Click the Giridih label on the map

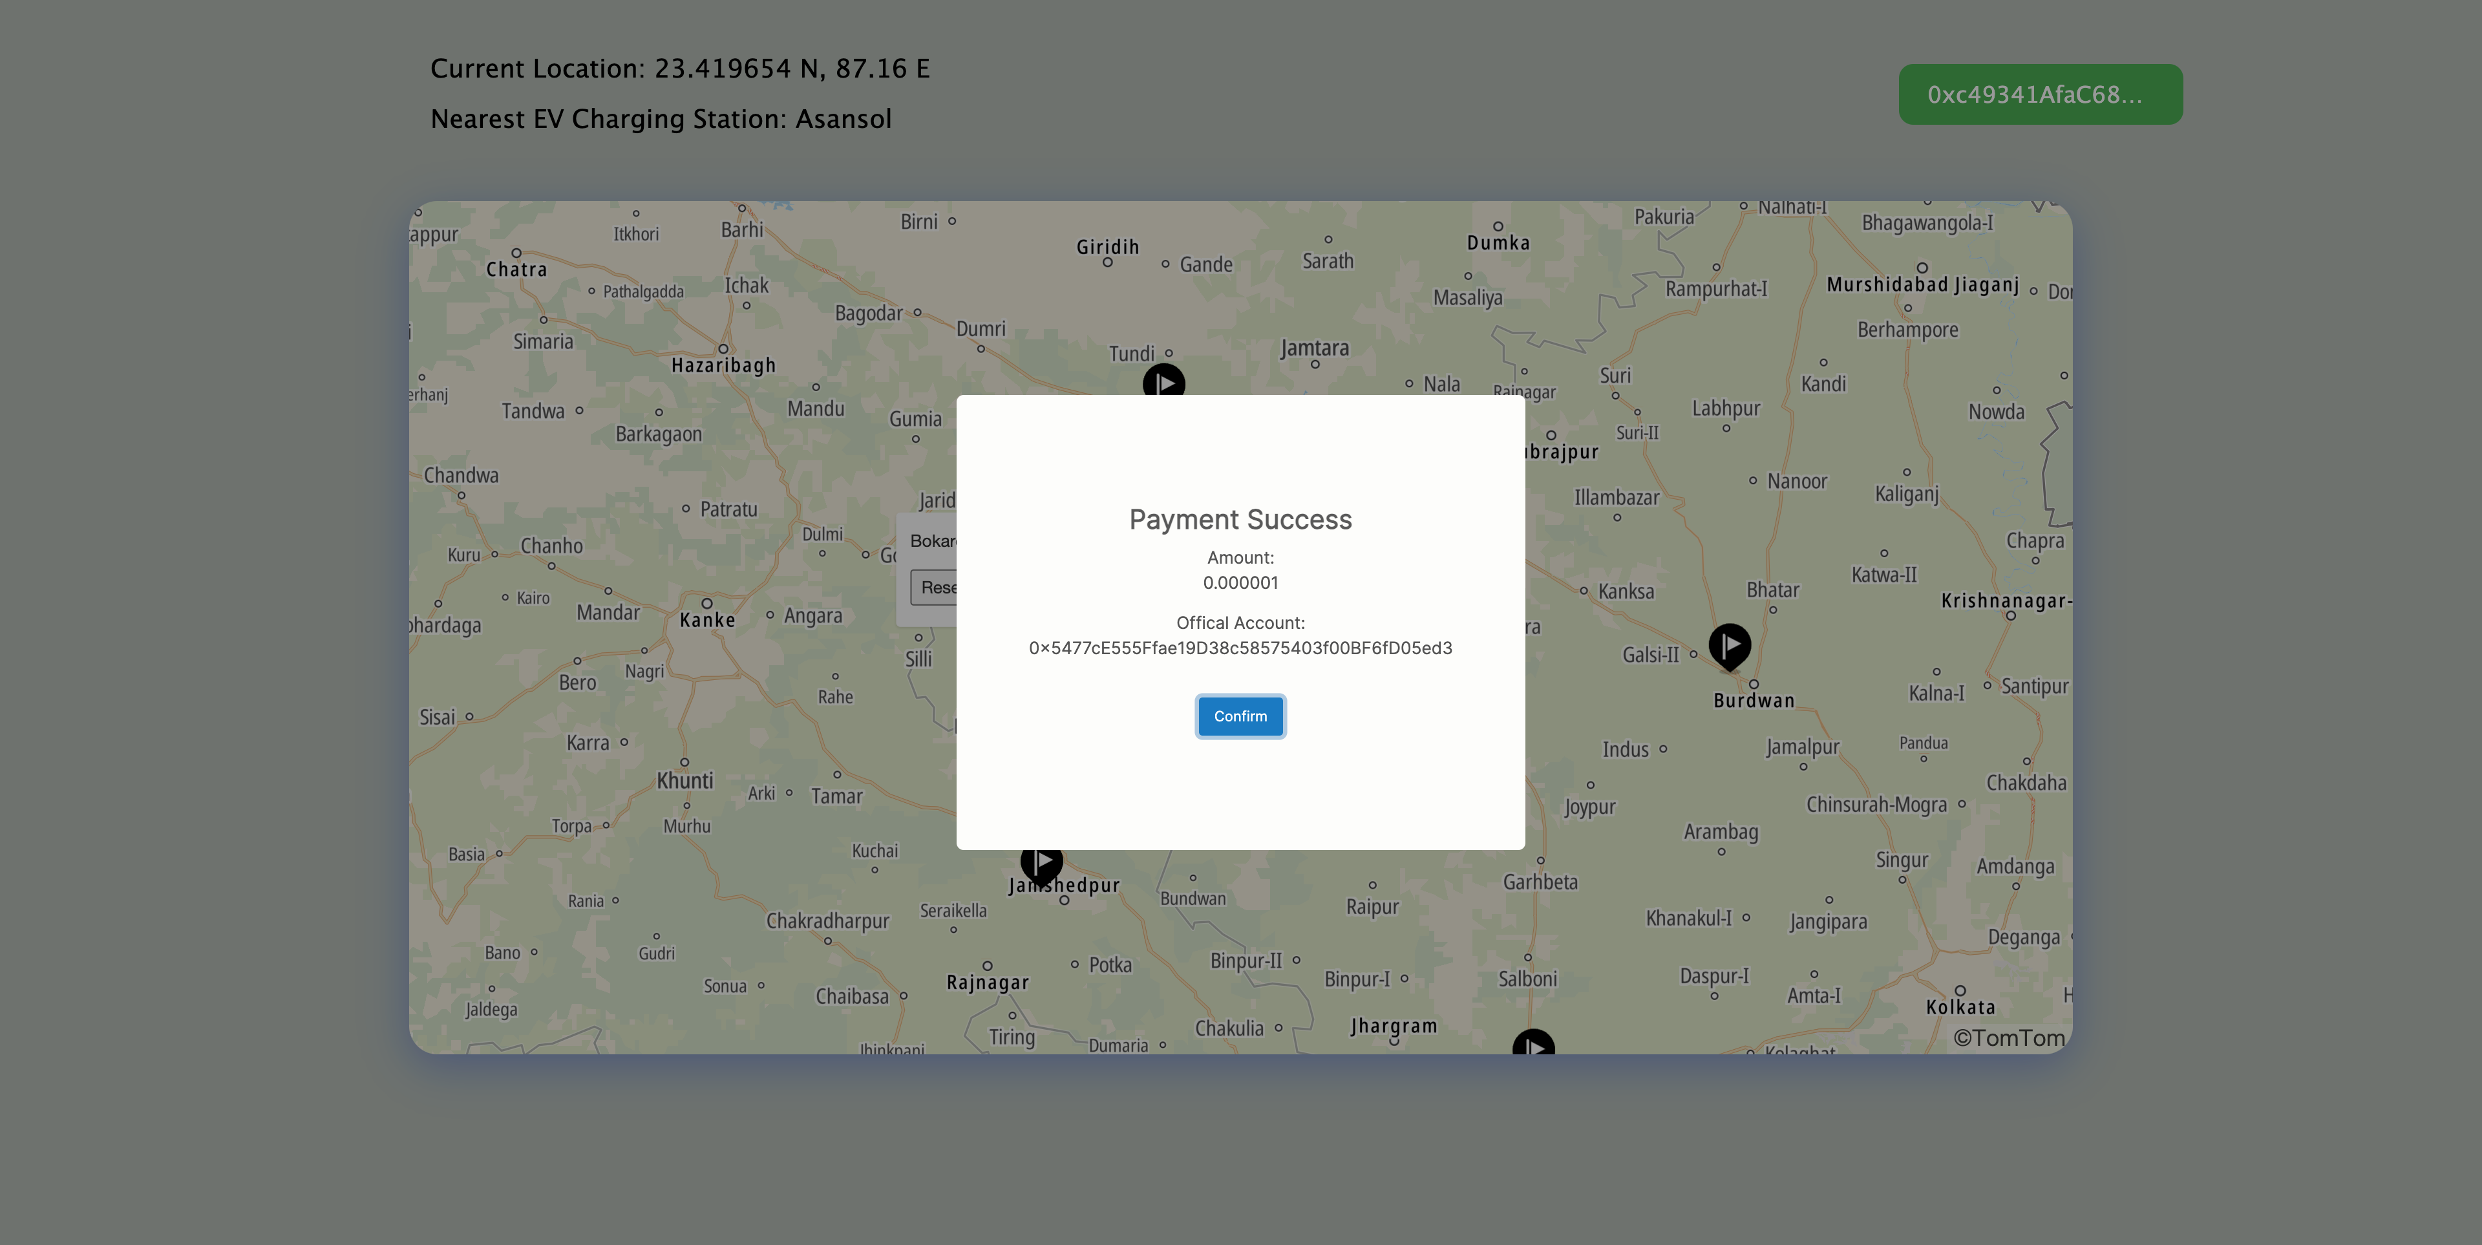click(1107, 247)
